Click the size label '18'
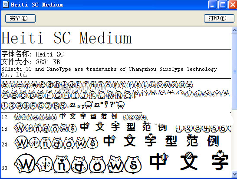This screenshot has width=237, height=179. click(4, 129)
